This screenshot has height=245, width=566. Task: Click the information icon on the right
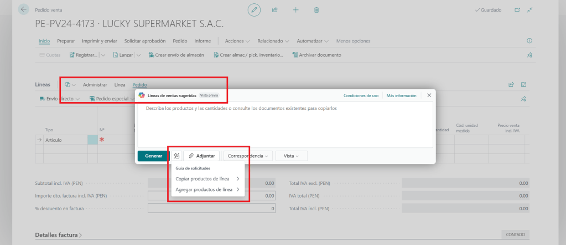pos(529,41)
